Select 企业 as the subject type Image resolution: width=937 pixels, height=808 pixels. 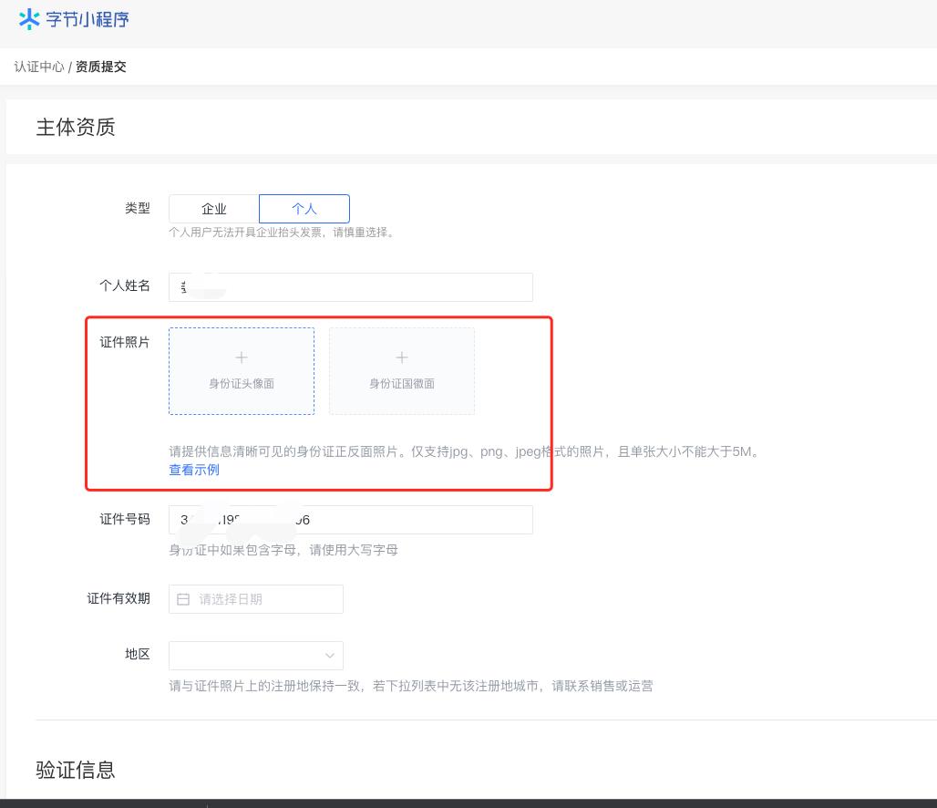pos(214,209)
